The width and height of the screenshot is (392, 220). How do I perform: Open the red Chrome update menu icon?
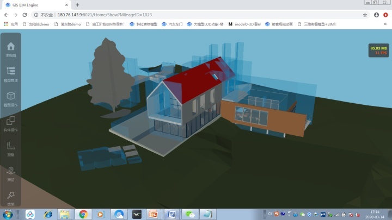click(x=385, y=15)
